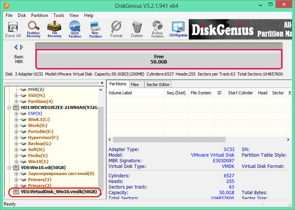This screenshot has width=295, height=210.
Task: Sort by File System column header
Action: [201, 93]
